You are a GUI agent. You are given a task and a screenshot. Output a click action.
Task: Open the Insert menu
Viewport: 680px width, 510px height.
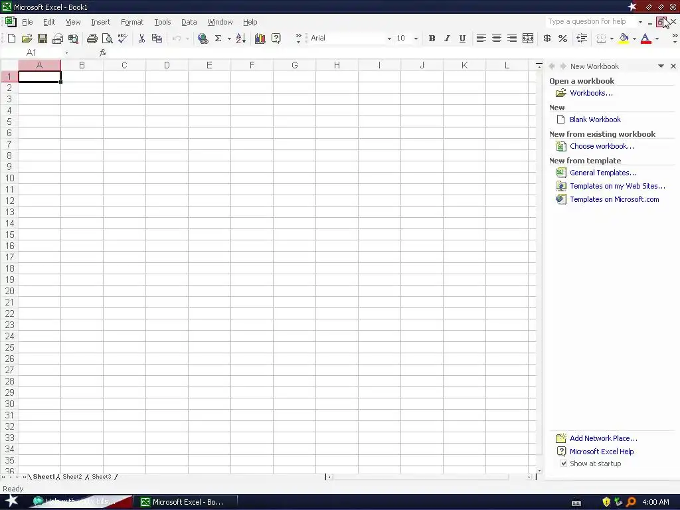(101, 22)
